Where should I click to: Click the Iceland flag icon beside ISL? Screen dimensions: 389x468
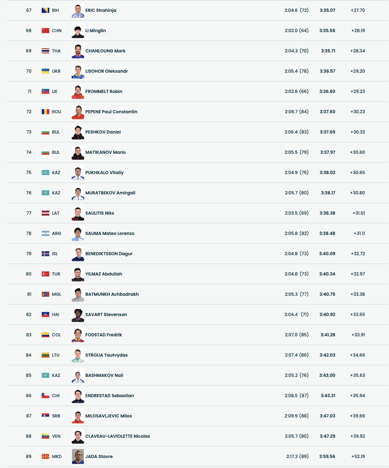46,254
